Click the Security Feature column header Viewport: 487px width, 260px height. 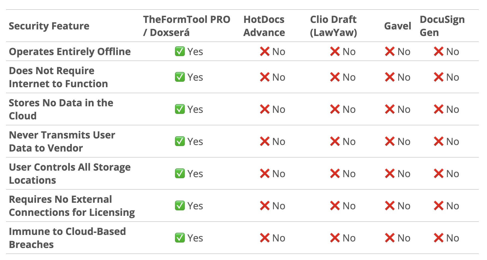(49, 26)
